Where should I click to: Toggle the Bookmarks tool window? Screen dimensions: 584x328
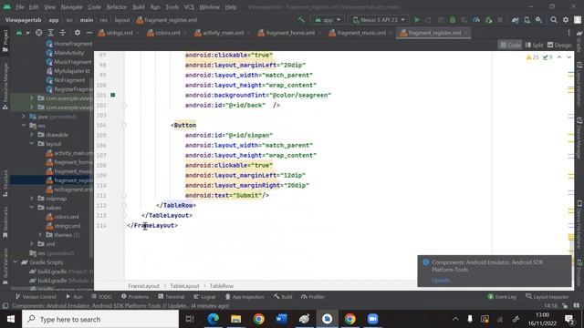[x=5, y=222]
